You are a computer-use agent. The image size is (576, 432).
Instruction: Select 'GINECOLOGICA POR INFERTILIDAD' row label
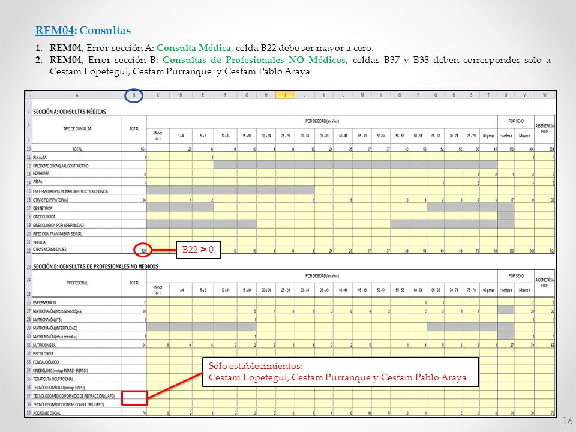click(58, 225)
